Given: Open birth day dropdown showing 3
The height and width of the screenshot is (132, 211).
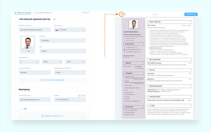Looking at the screenshot, I should coord(29,62).
